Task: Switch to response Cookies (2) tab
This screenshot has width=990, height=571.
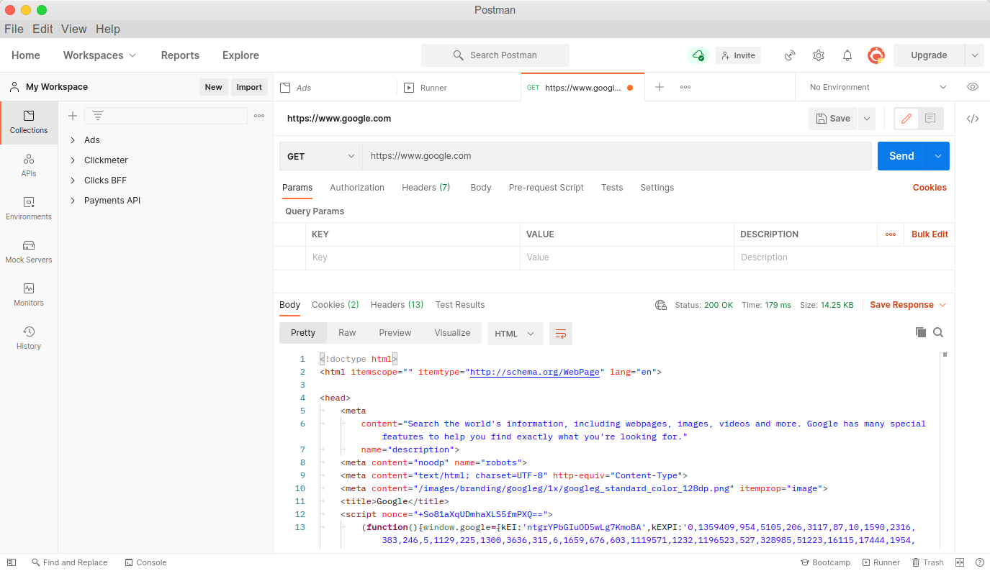Action: 336,305
